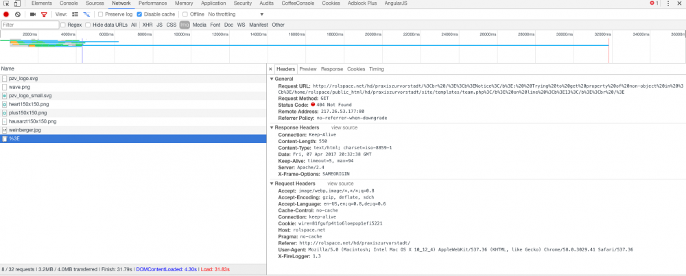Uncheck the Disable cache checkbox

(x=140, y=14)
